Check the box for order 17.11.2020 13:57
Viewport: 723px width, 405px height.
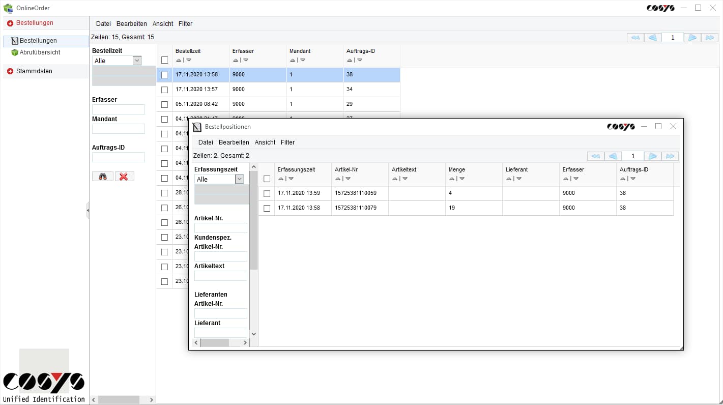(164, 90)
